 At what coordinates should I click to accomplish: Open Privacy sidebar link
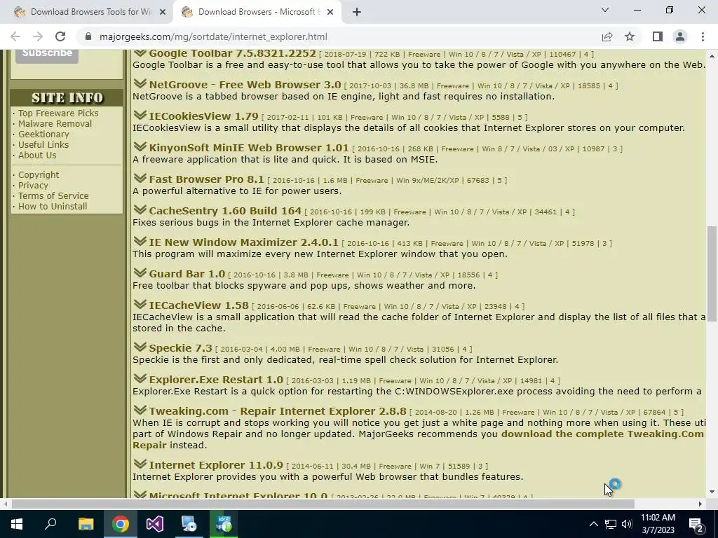(x=33, y=185)
